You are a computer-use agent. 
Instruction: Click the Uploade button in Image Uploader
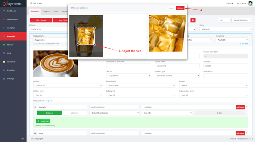[180, 8]
